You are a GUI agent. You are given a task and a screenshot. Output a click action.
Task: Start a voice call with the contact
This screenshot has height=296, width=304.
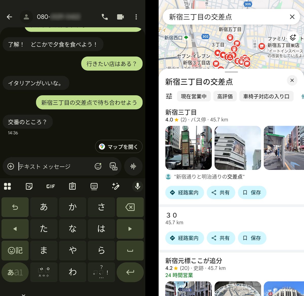[105, 17]
